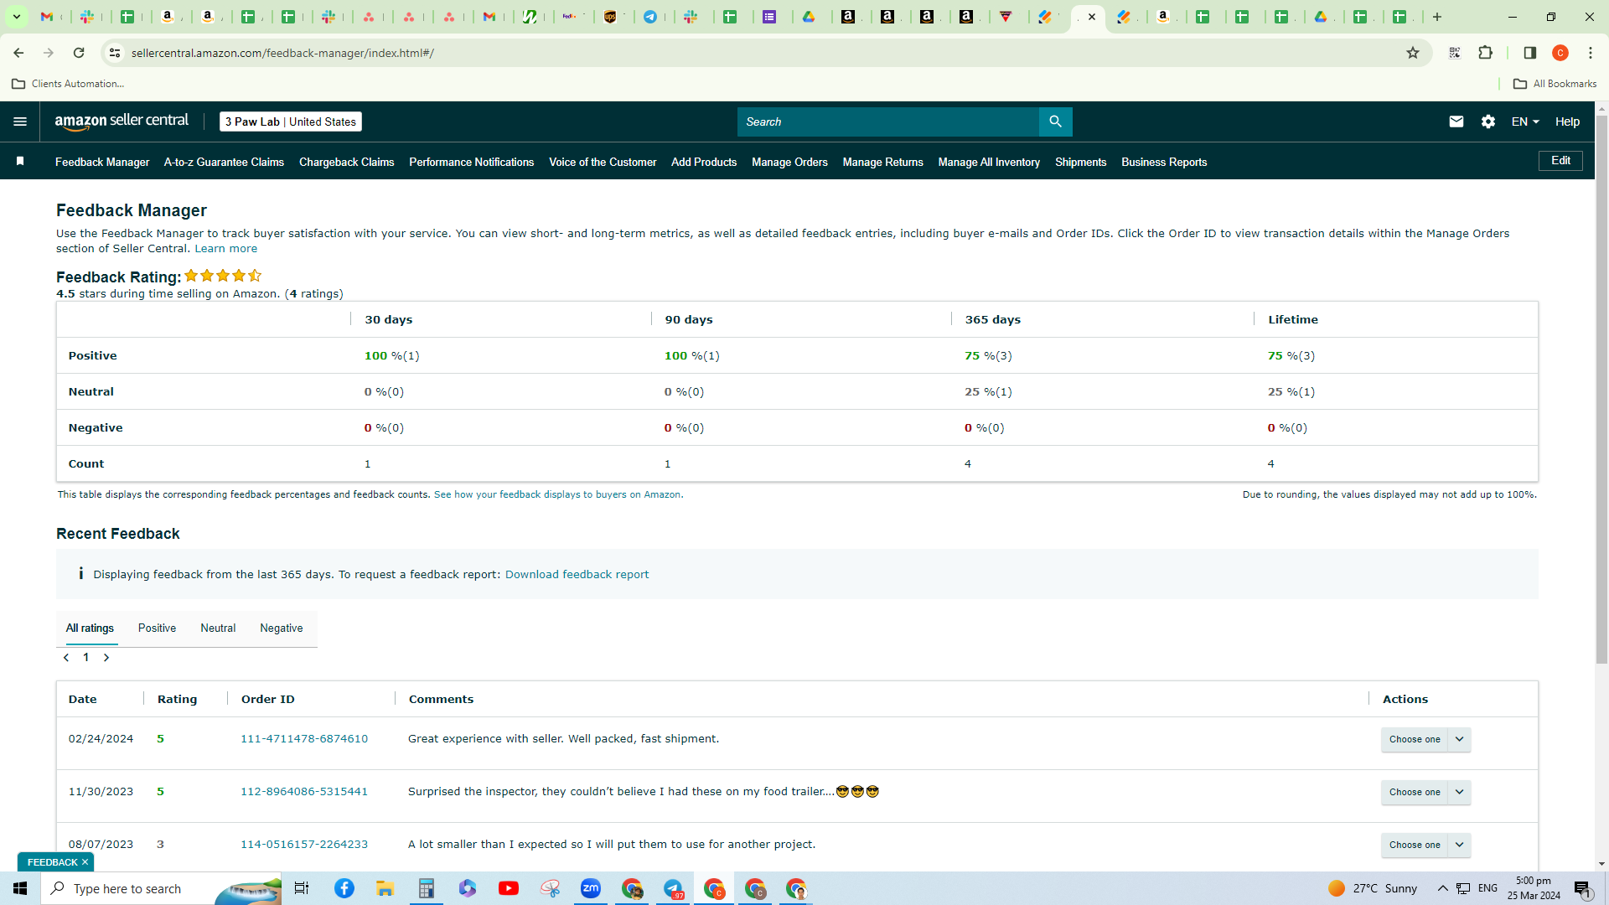The width and height of the screenshot is (1609, 905).
Task: Open a new browser tab
Action: [1437, 17]
